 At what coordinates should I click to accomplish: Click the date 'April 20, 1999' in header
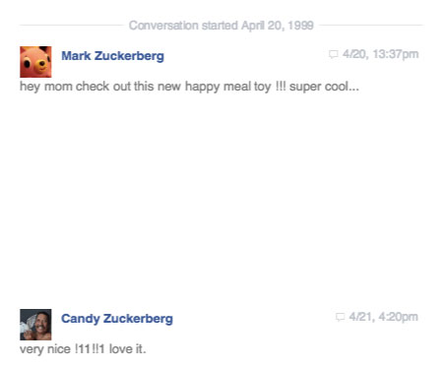[x=278, y=26]
